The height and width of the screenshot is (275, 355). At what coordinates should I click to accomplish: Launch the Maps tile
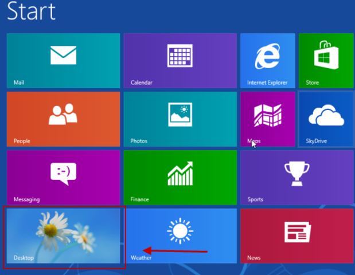(x=268, y=119)
